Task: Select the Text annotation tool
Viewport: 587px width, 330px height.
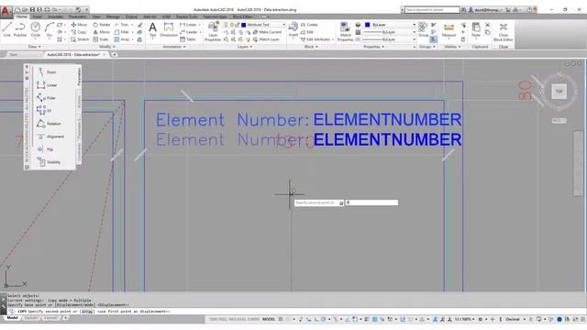Action: pyautogui.click(x=152, y=29)
